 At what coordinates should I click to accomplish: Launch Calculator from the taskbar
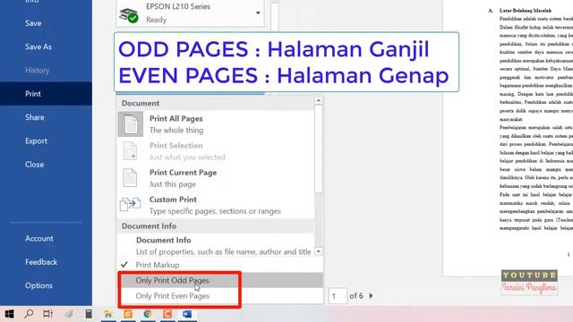pyautogui.click(x=89, y=314)
